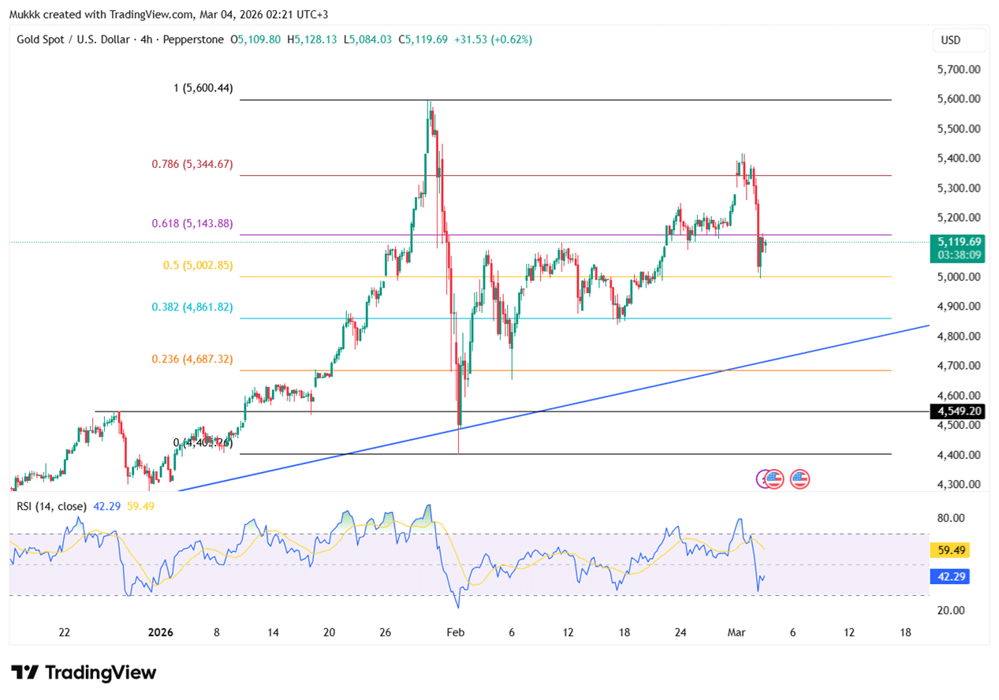The height and width of the screenshot is (700, 999).
Task: Open the rightmost US flag economic event
Action: [x=800, y=478]
